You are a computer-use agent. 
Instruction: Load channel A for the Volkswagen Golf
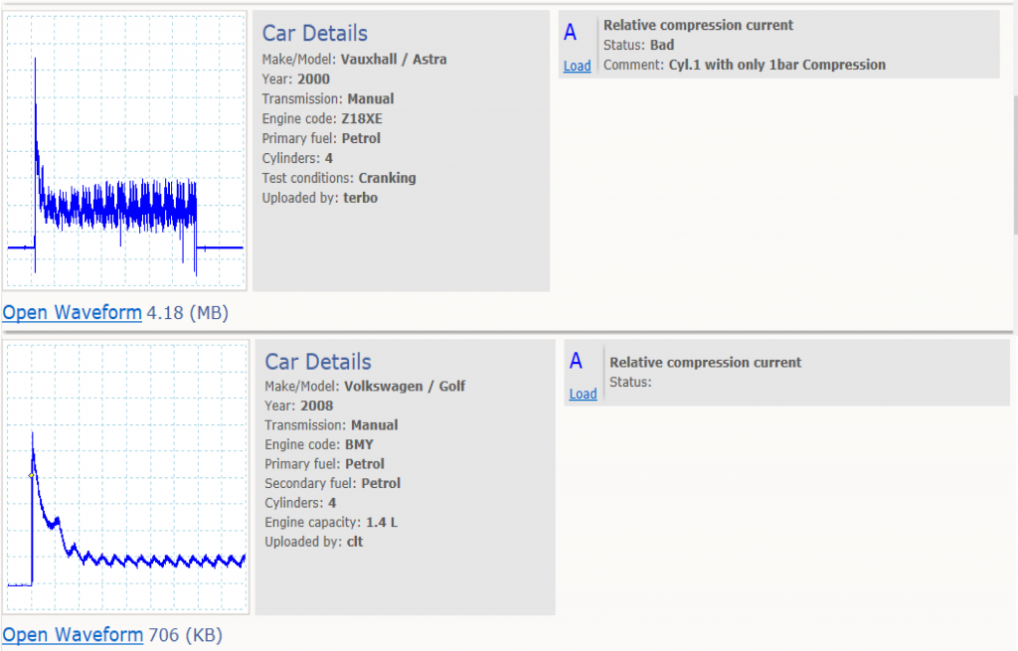pyautogui.click(x=583, y=395)
